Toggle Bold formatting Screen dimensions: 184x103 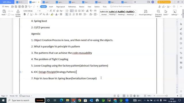click(25, 14)
